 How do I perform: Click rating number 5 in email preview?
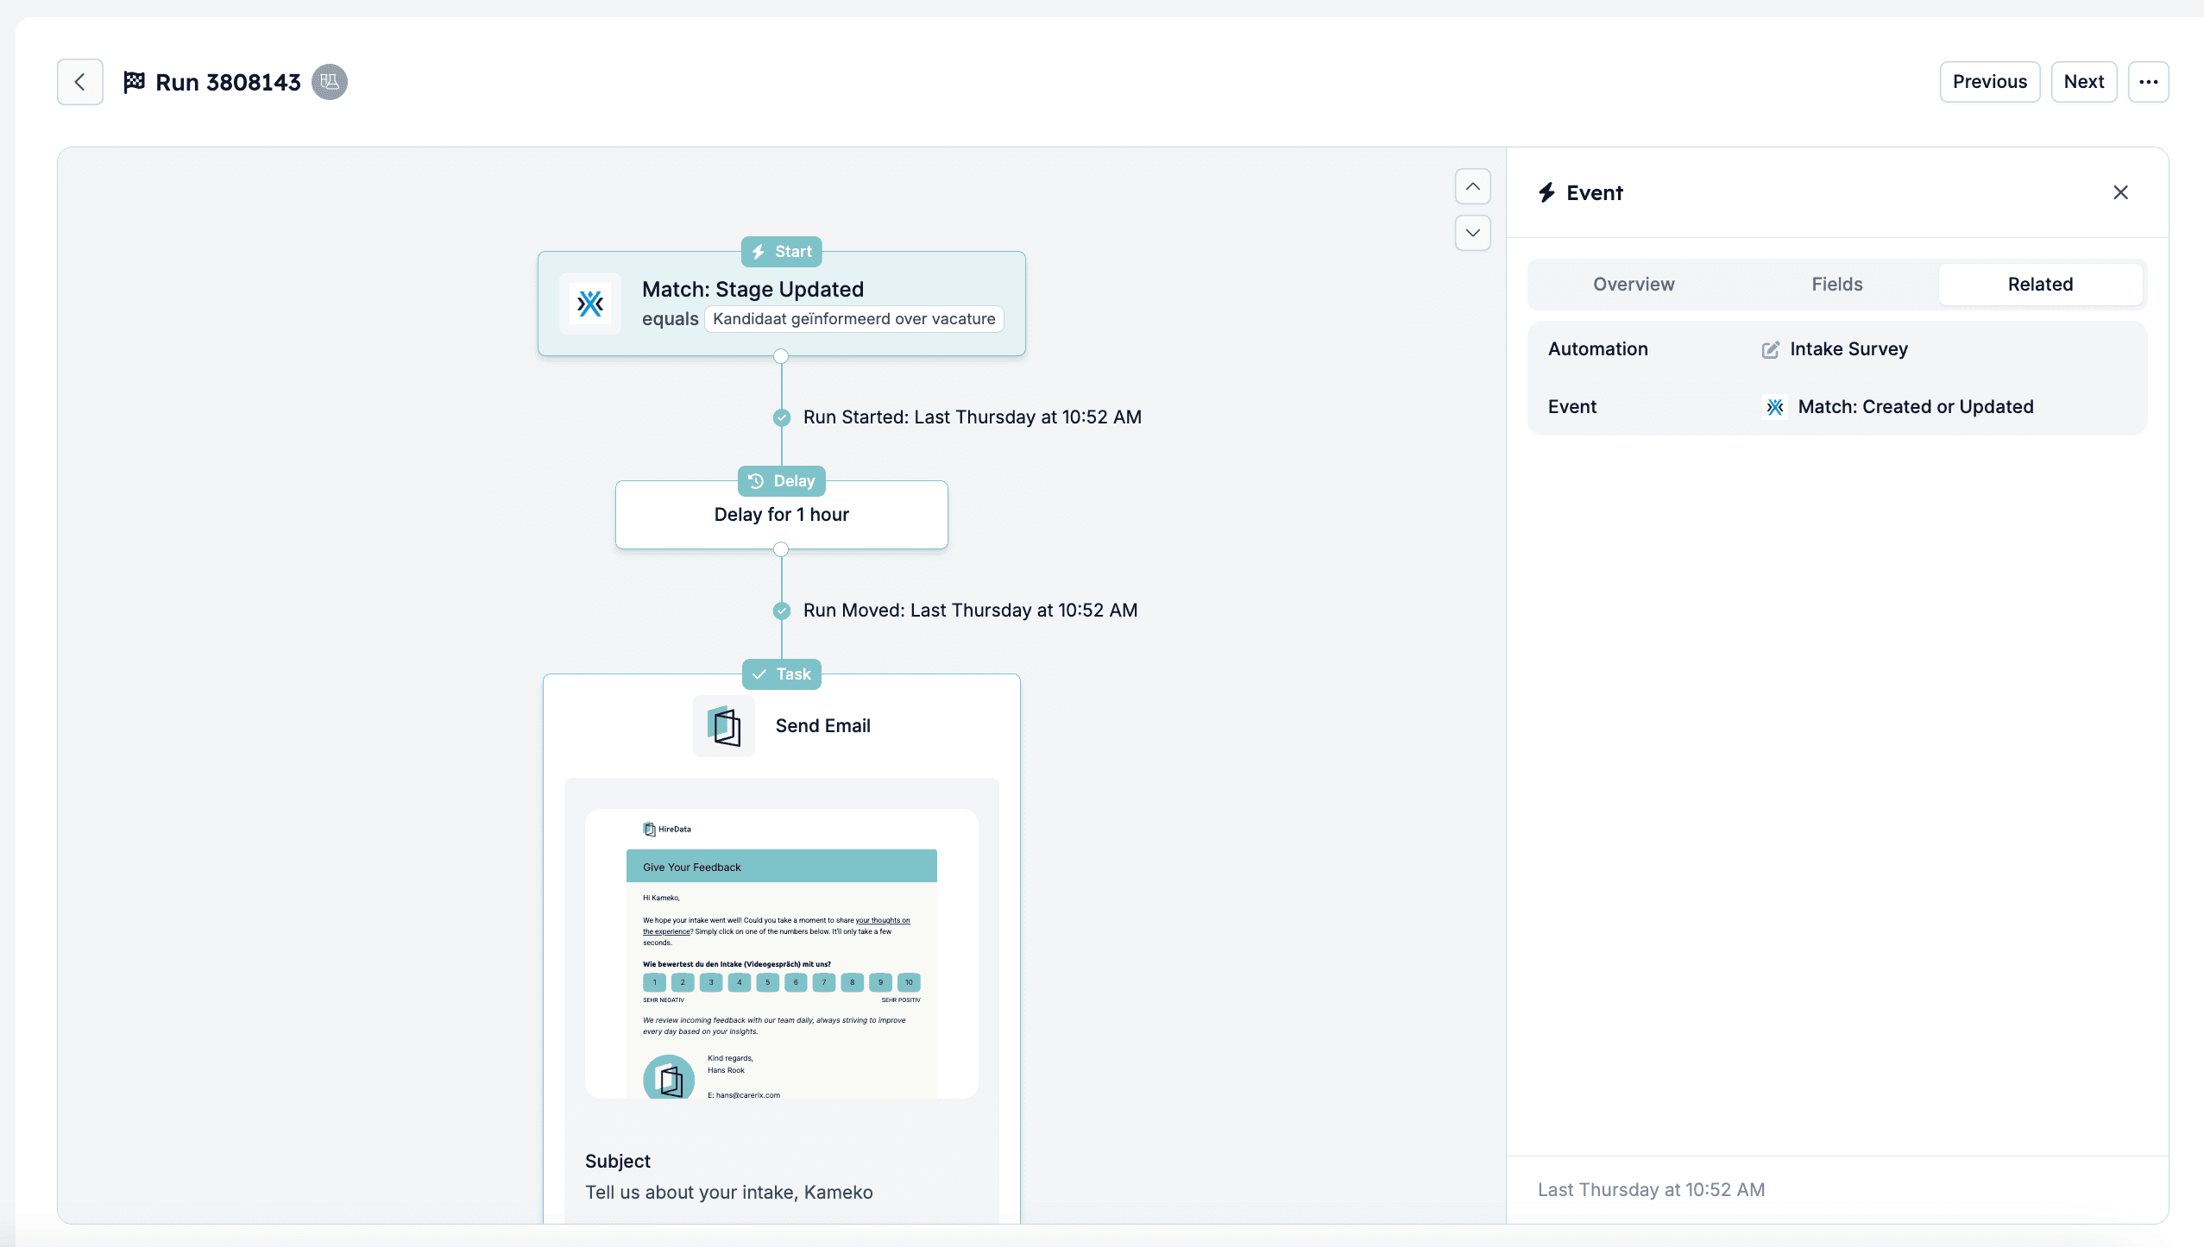(767, 982)
